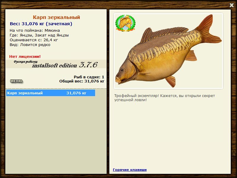Click the golden trophy fish badge icon
237x178 pixels.
pyautogui.click(x=125, y=23)
